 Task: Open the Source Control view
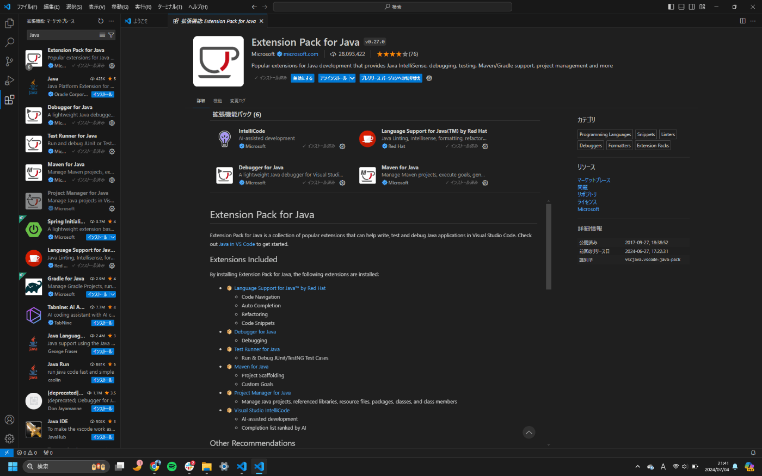[x=9, y=61]
